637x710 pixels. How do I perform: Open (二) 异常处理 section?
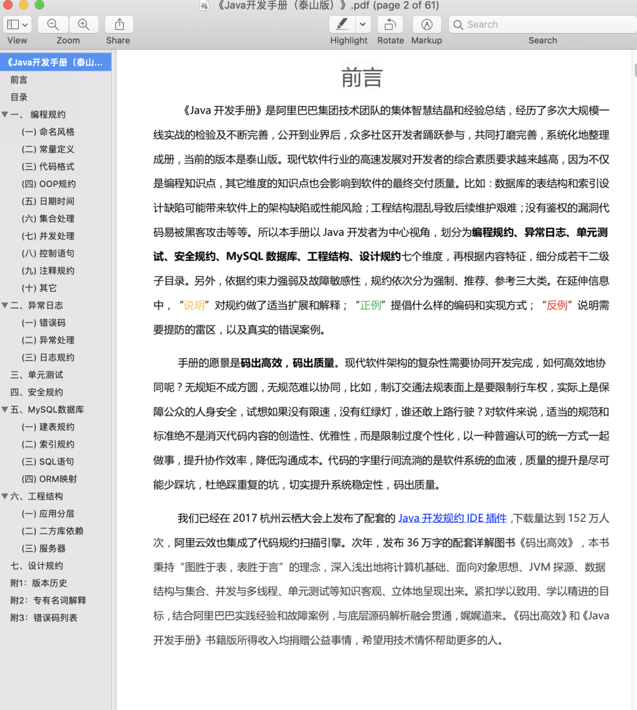(48, 340)
